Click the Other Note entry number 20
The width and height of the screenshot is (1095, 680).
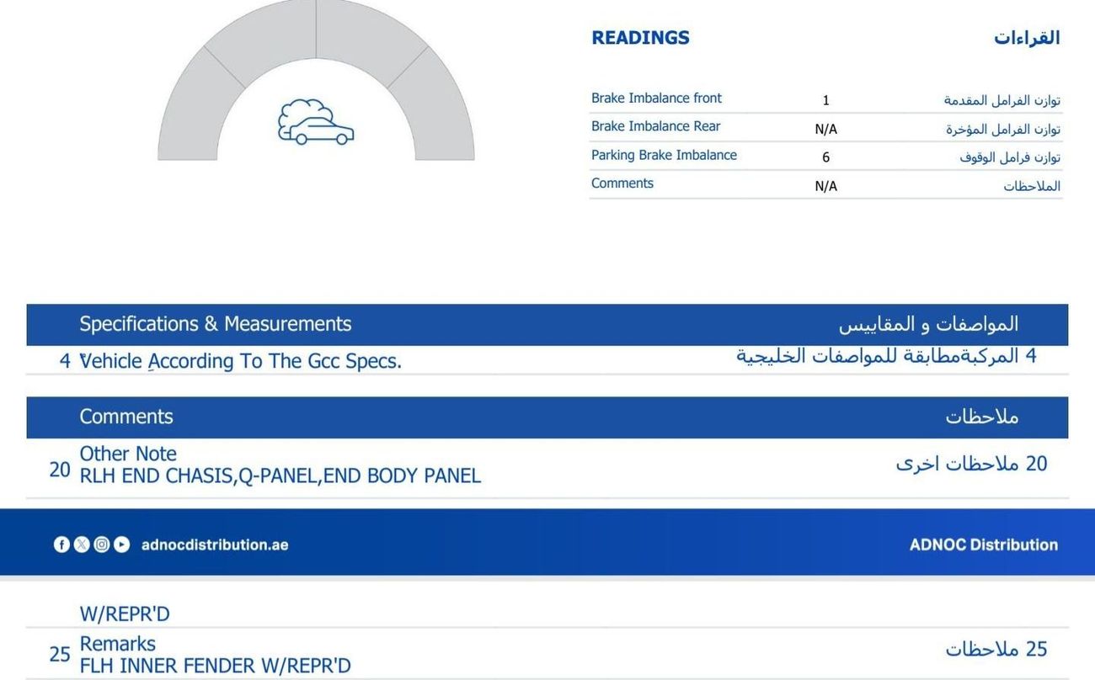pos(60,470)
